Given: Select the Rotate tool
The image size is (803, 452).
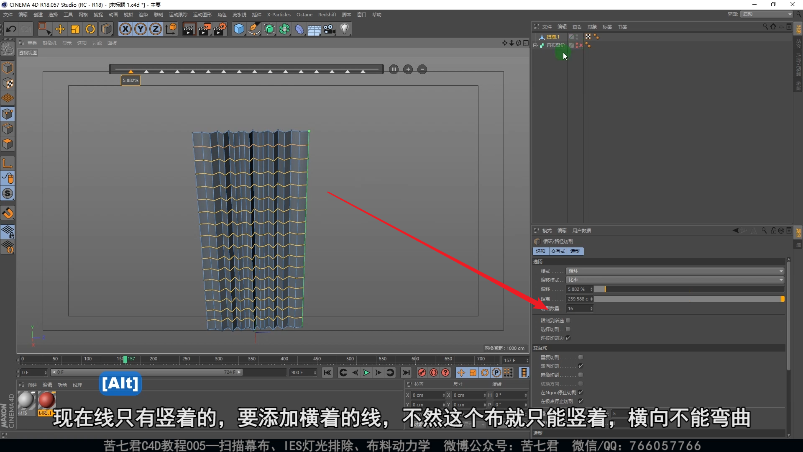Looking at the screenshot, I should pos(90,29).
